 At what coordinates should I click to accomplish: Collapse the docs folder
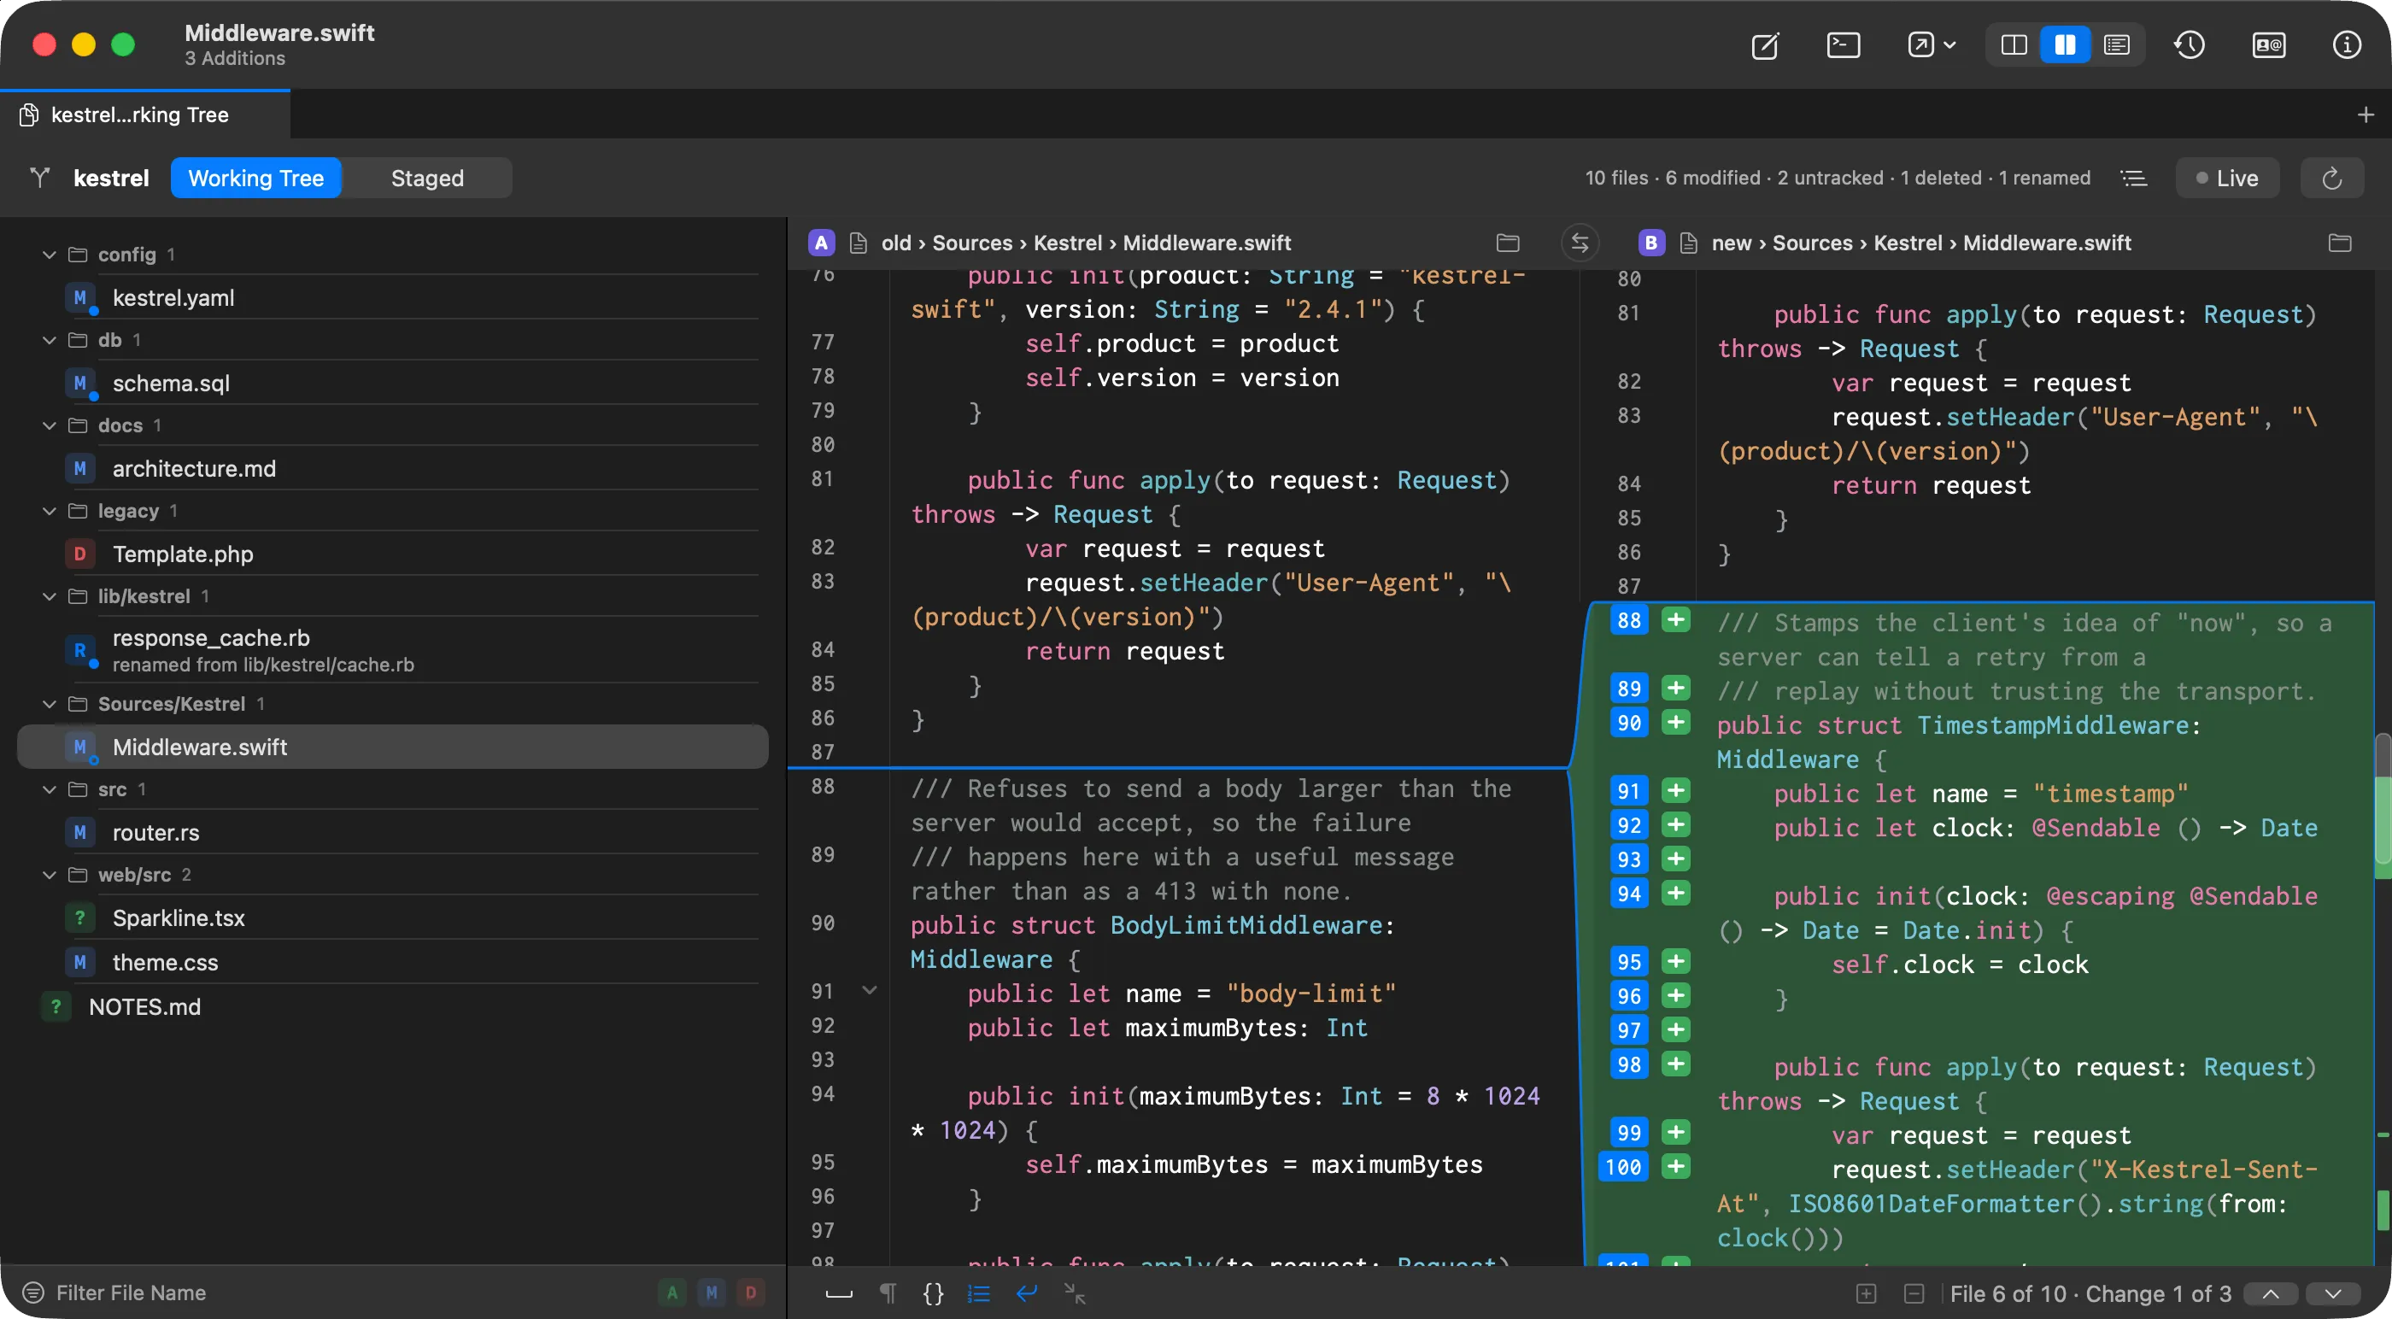pos(50,425)
